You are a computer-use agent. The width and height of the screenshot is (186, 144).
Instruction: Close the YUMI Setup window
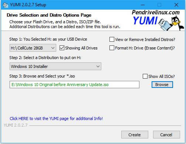(176, 5)
